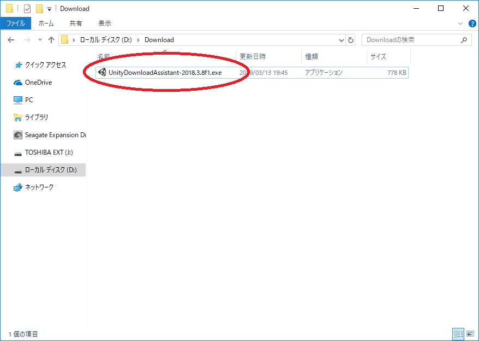Open OneDrive in navigation pane

pos(39,83)
